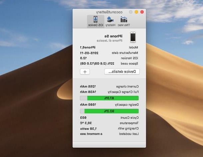The width and height of the screenshot is (203, 157).
Task: Select the 22% (2.6 GB/12.0 GB) value
Action: click(97, 64)
